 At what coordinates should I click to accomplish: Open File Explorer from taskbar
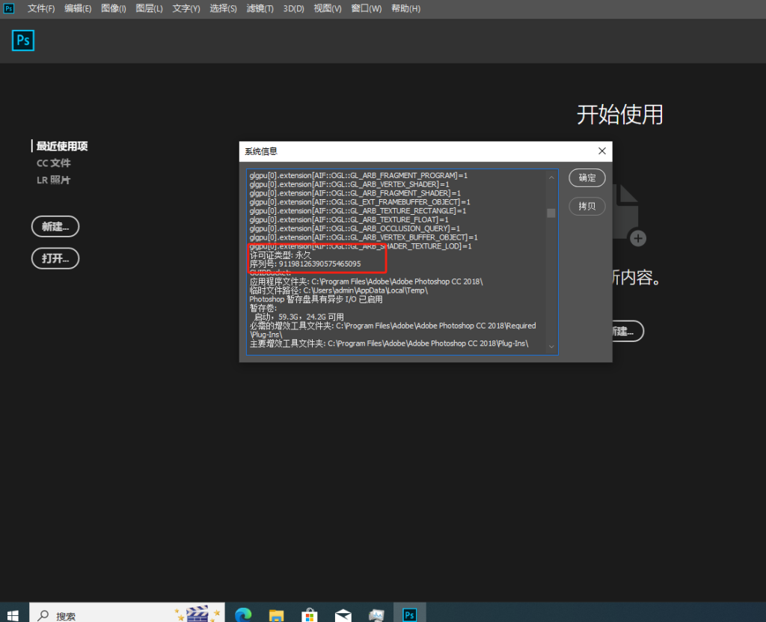click(x=277, y=615)
